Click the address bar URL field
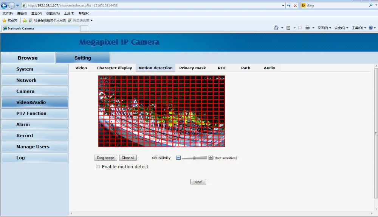Image resolution: width=378 pixels, height=217 pixels. [152, 5]
